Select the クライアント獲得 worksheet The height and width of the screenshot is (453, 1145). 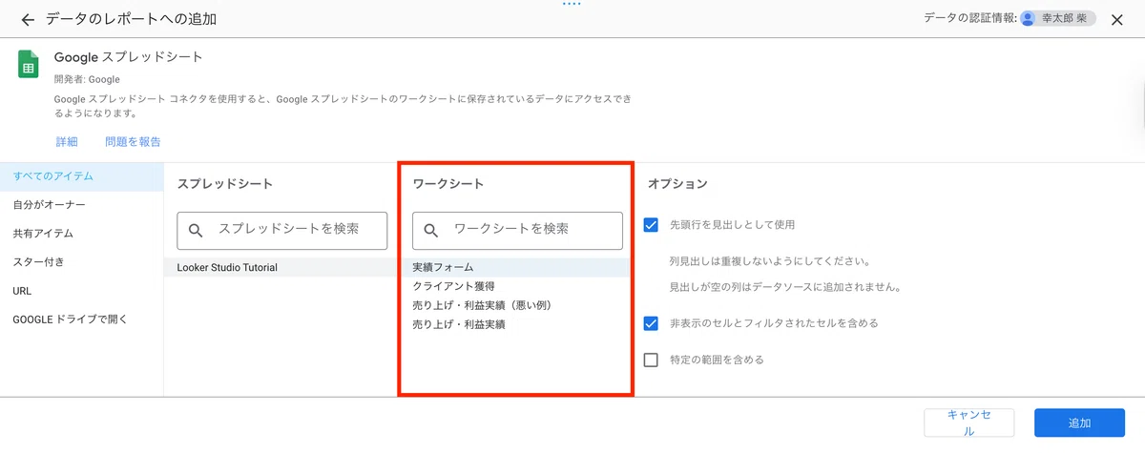tap(515, 286)
